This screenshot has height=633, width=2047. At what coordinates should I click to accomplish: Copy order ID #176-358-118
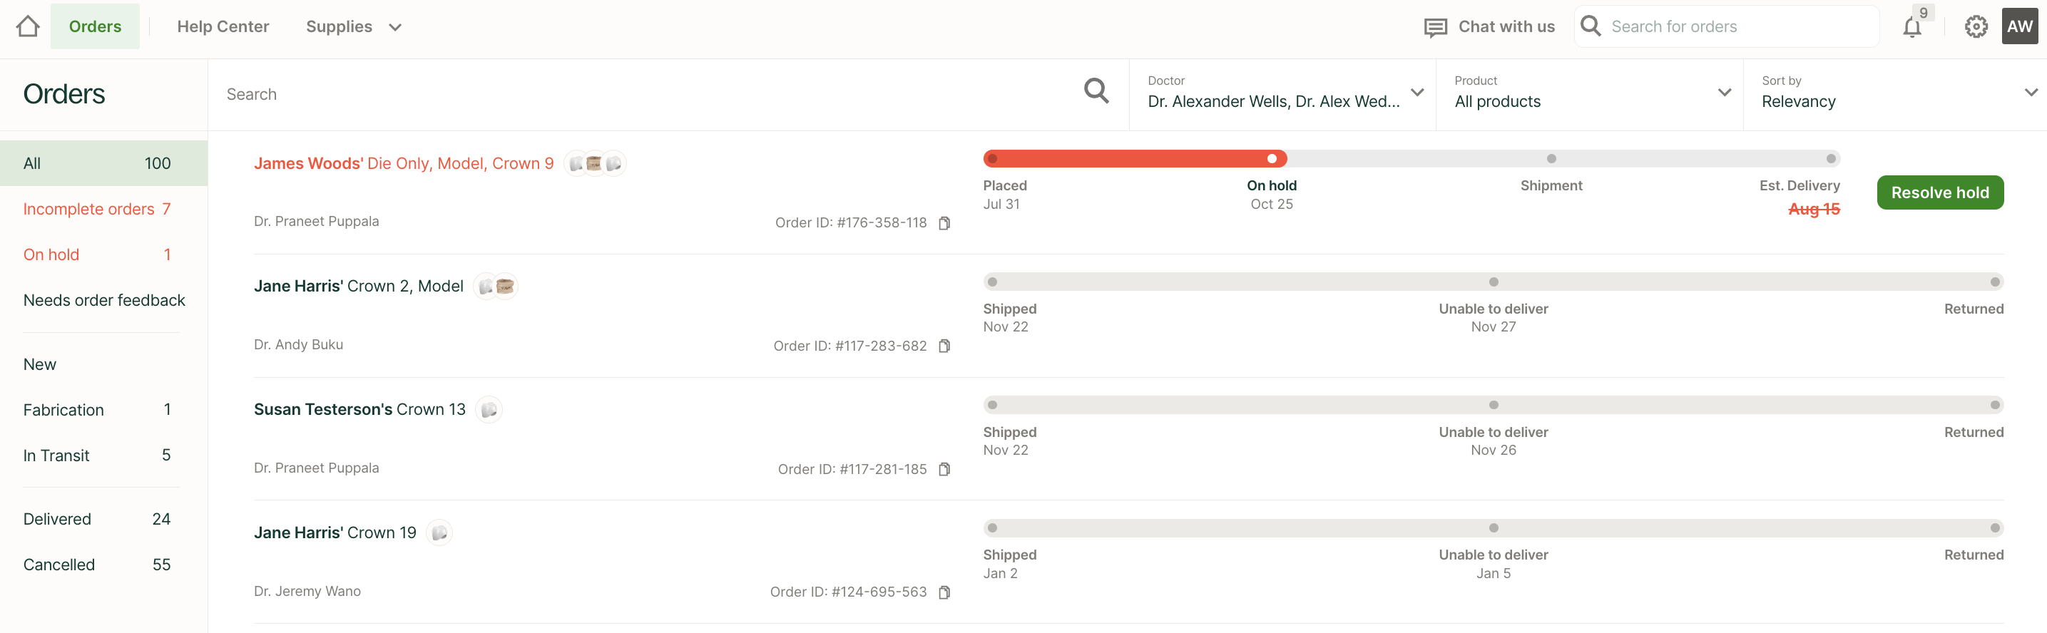click(x=944, y=223)
